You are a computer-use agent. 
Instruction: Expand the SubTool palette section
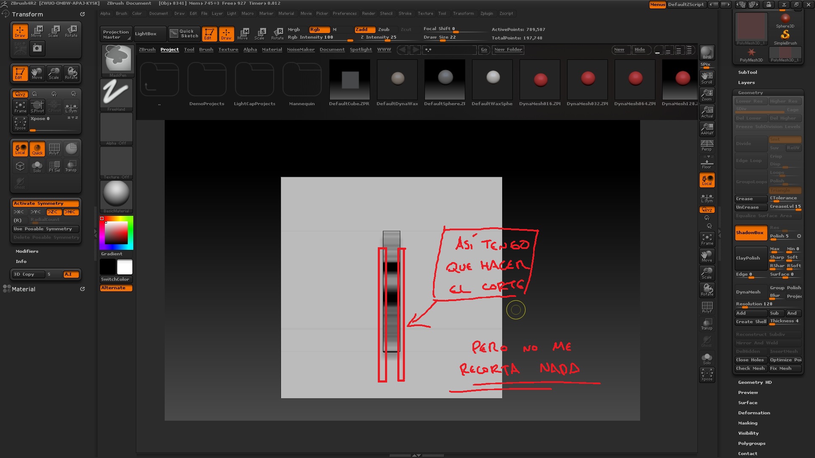pyautogui.click(x=747, y=73)
